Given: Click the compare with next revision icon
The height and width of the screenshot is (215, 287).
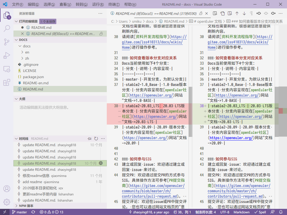Looking at the screenshot, I should tap(273, 13).
